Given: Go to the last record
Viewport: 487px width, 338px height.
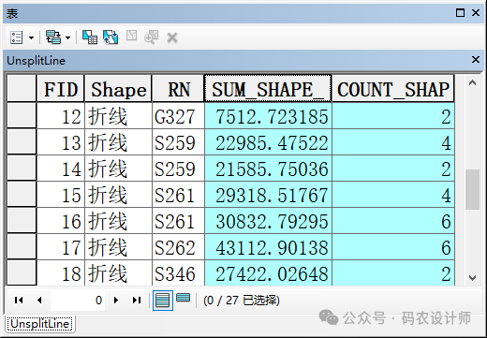Looking at the screenshot, I should 137,301.
